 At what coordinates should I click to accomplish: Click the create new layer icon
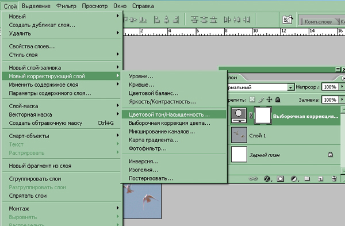321,179
